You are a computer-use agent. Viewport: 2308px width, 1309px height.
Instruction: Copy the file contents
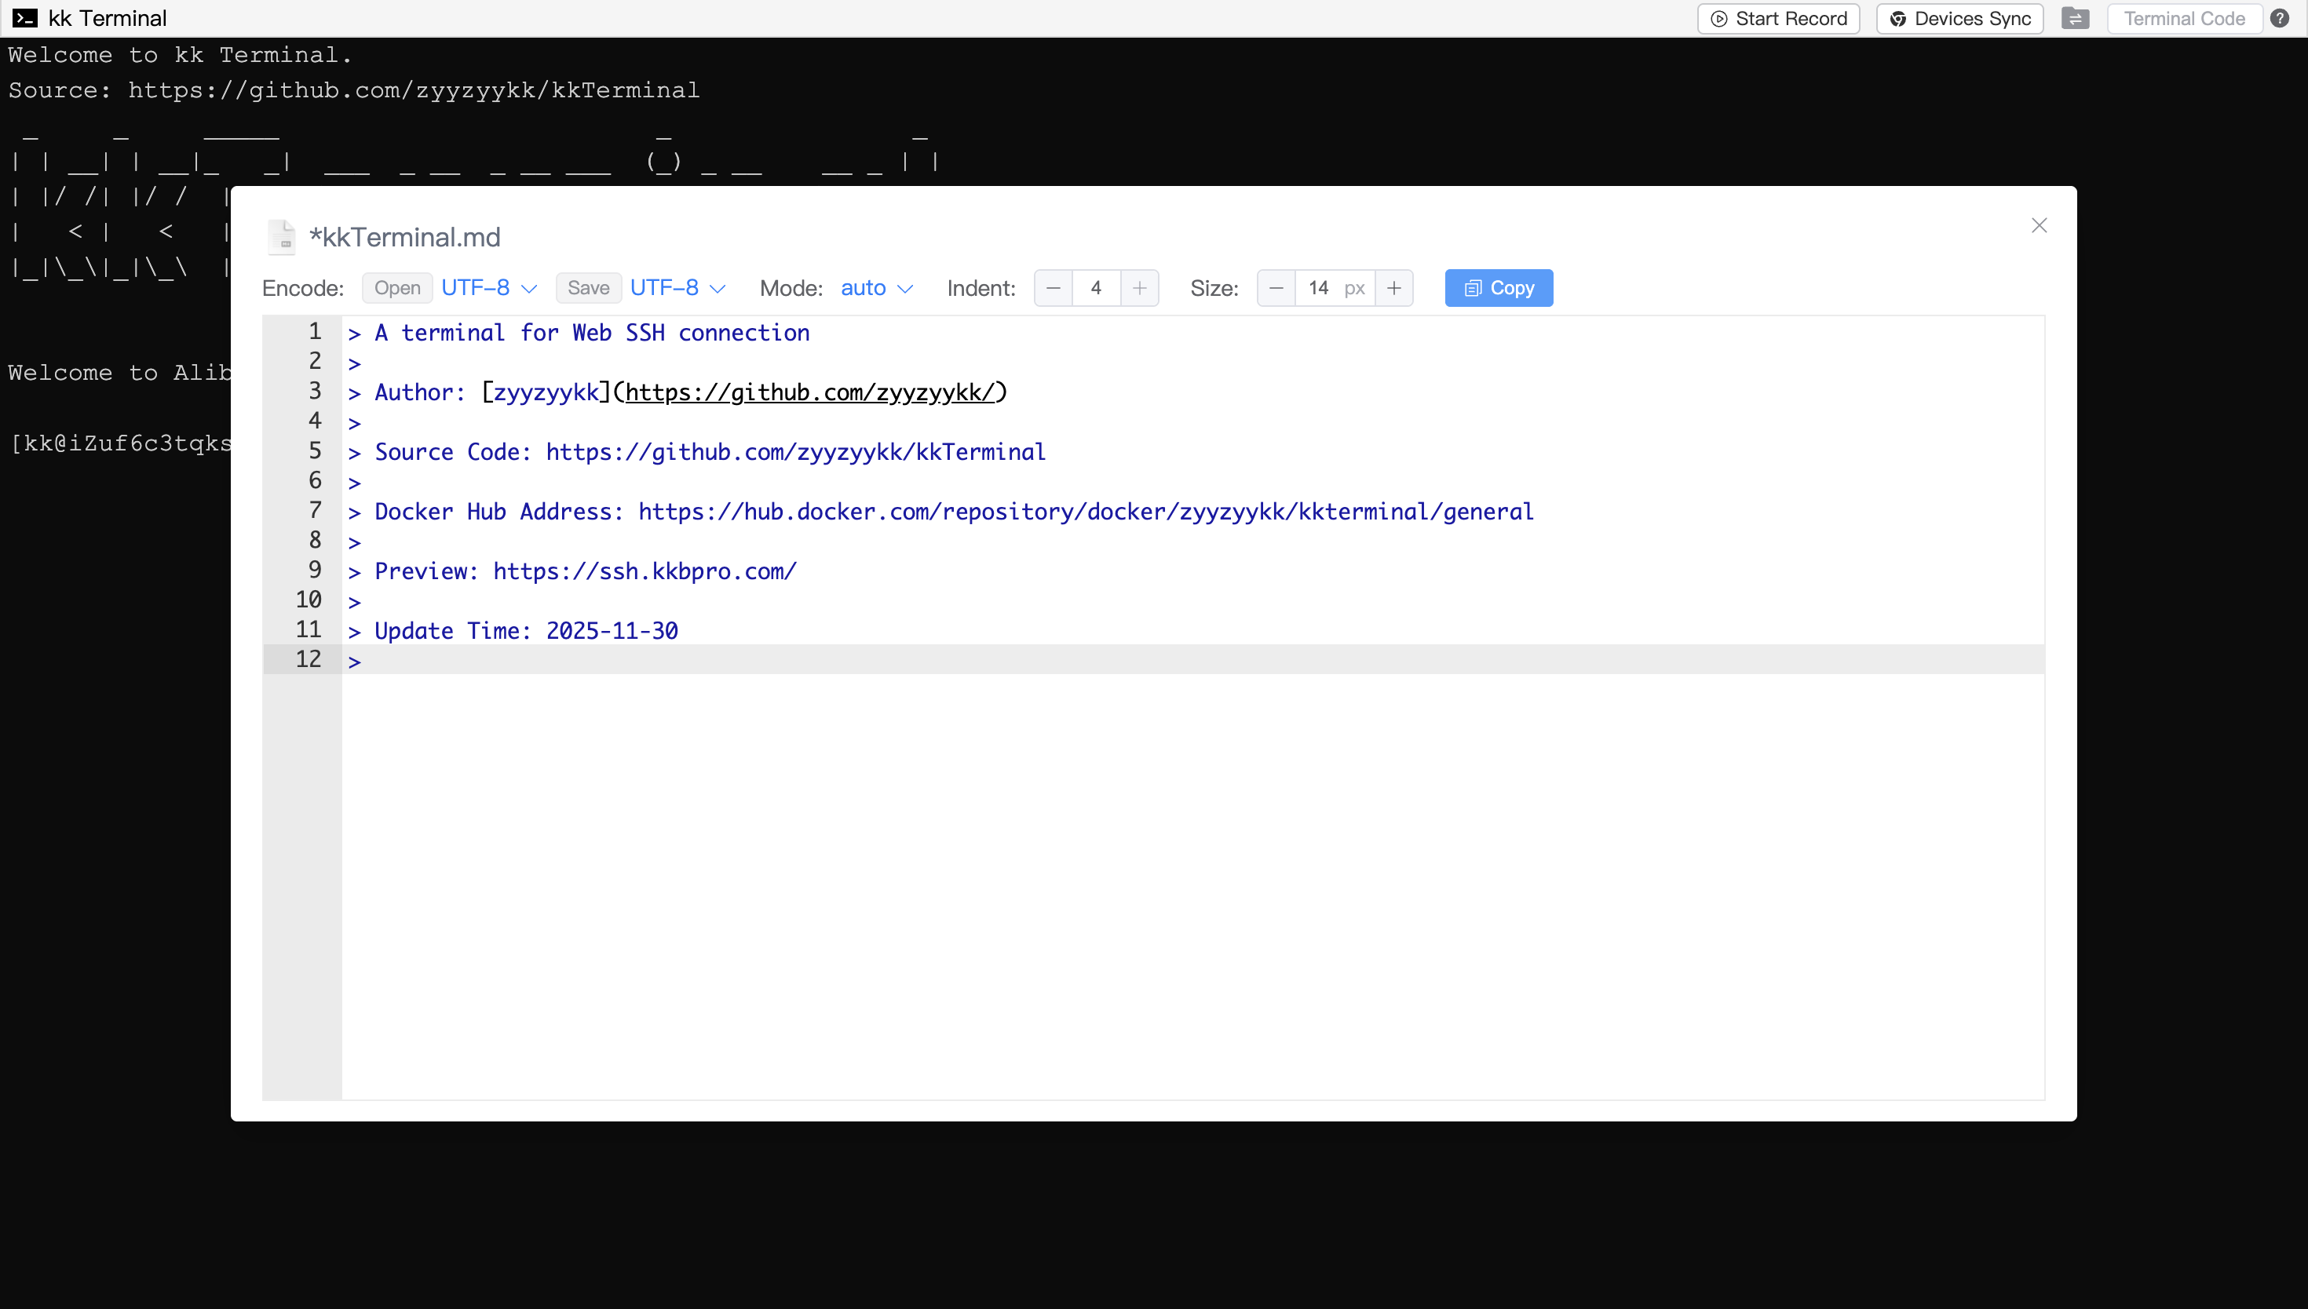[x=1498, y=288]
